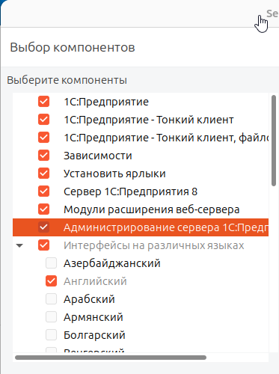Toggle Сервер 1С:Предприятия 8 checkbox
Viewport: 279px width, 374px height.
coord(43,191)
